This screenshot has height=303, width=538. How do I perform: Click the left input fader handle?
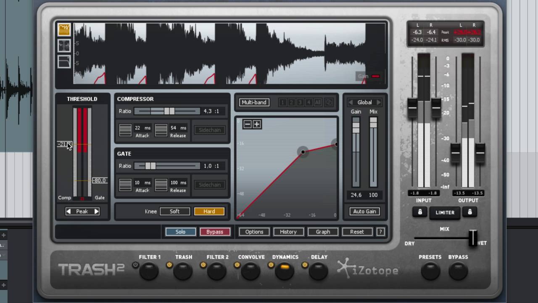412,108
